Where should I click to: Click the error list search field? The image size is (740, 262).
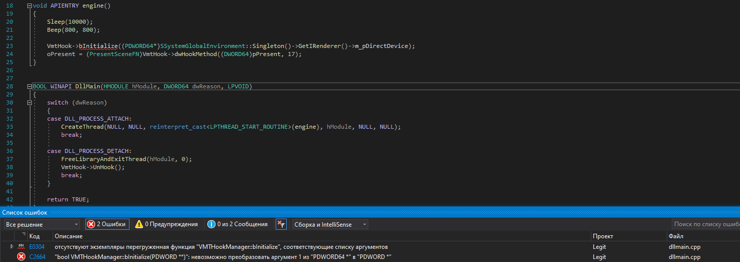(706, 224)
